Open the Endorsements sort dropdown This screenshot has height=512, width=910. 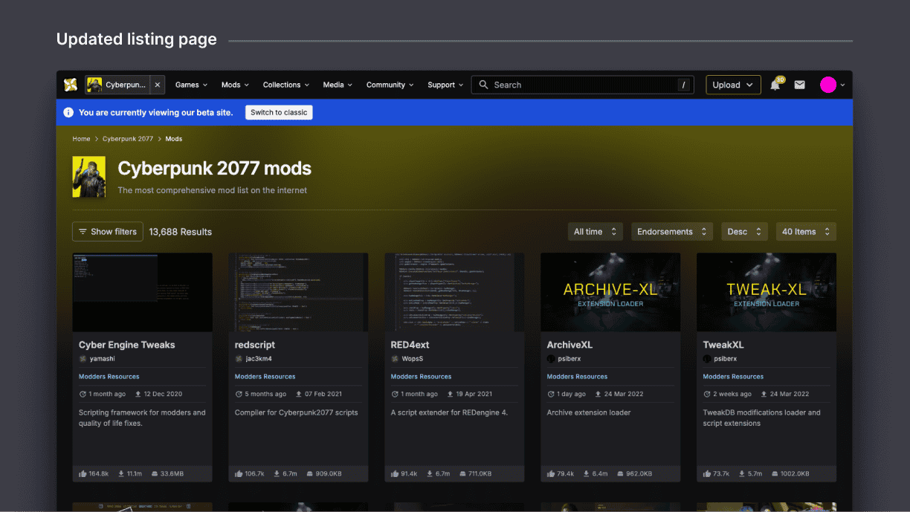tap(672, 232)
